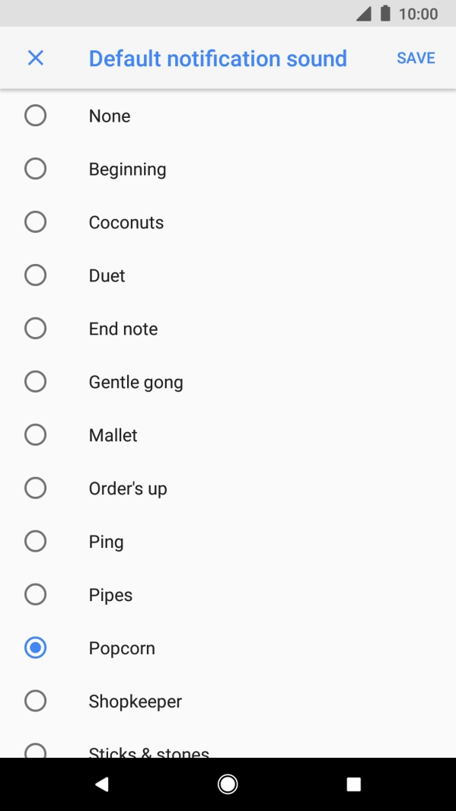Select Order's up sound
Screen dimensions: 456x811
35,488
